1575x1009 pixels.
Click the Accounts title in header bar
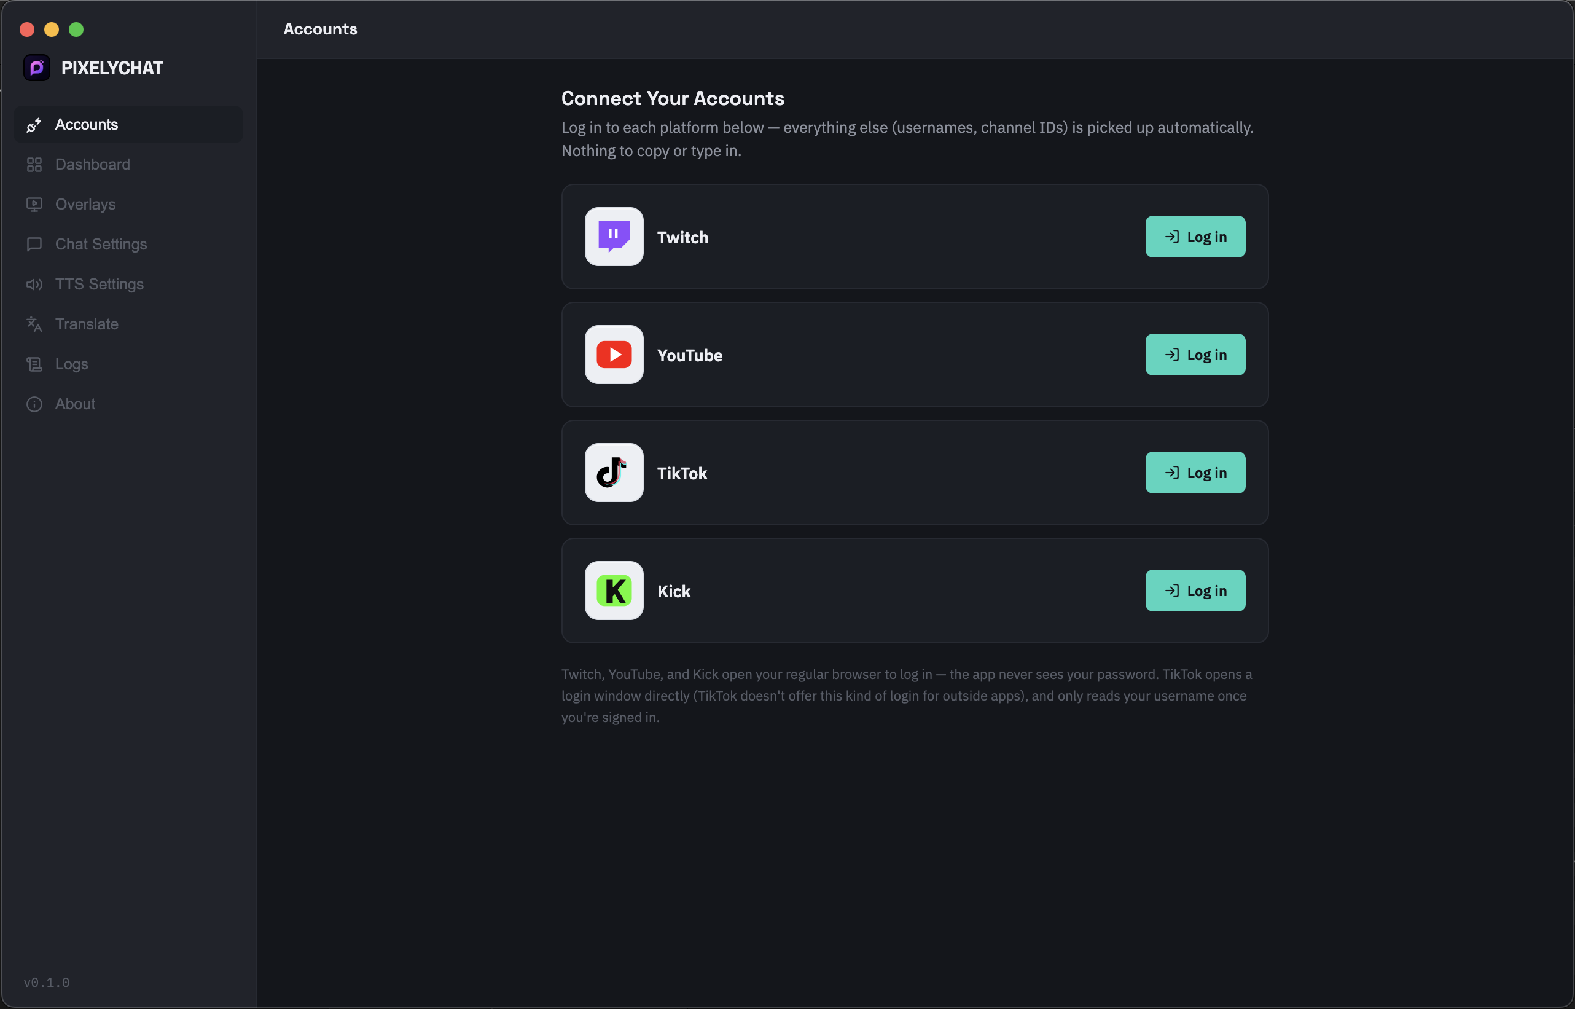tap(320, 29)
